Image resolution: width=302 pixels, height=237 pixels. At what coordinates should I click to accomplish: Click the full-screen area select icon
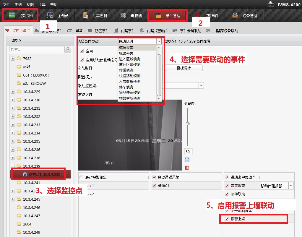click(x=187, y=160)
